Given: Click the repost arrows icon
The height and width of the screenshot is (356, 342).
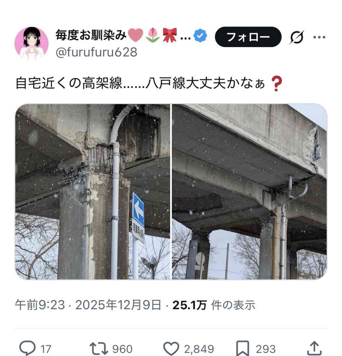Looking at the screenshot, I should tap(99, 348).
